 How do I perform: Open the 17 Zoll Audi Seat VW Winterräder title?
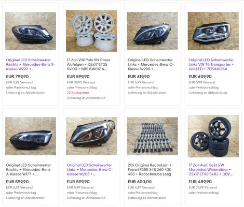(211, 169)
